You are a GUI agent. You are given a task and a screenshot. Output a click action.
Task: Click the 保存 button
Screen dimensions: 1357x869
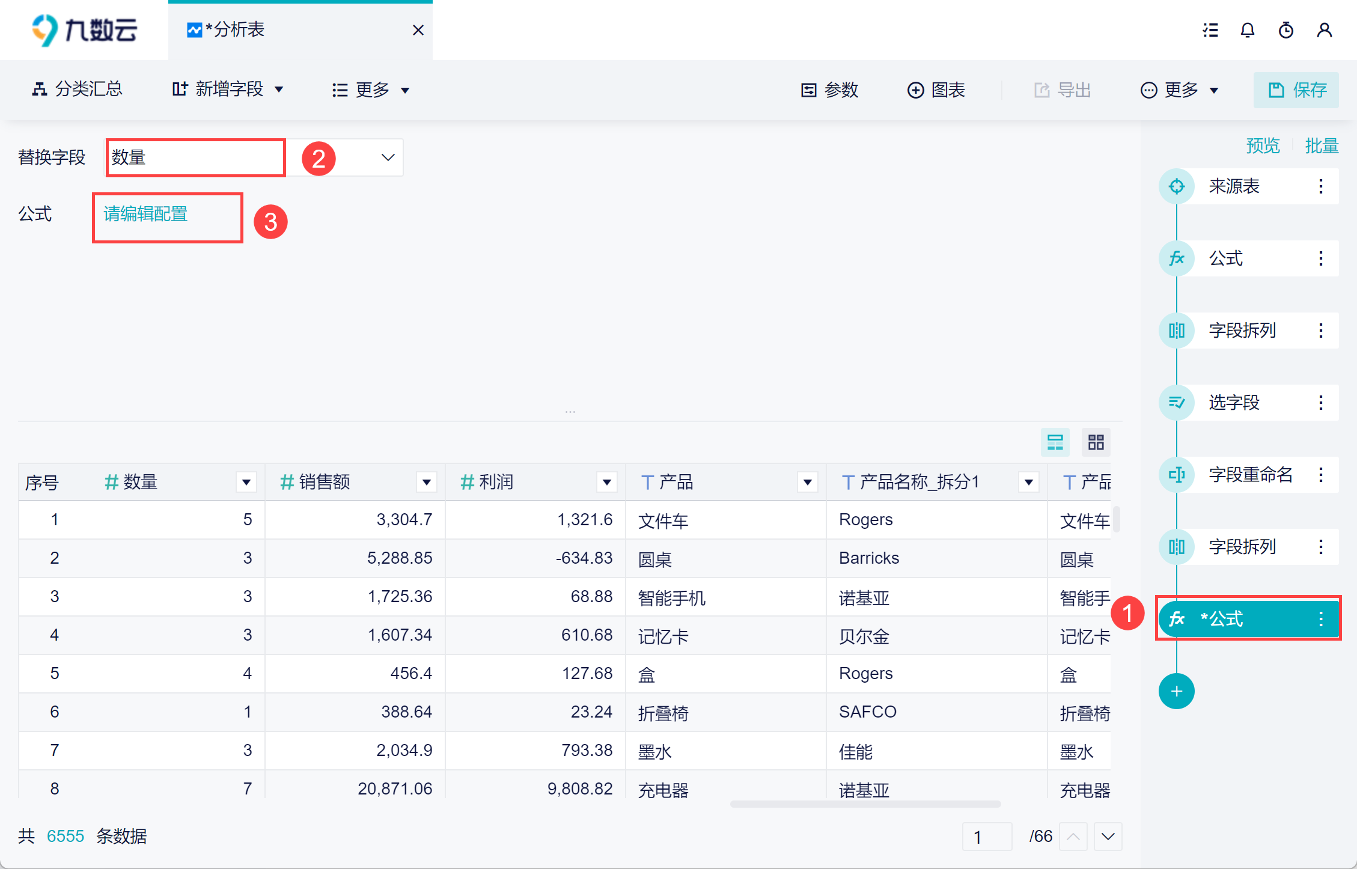click(1296, 90)
